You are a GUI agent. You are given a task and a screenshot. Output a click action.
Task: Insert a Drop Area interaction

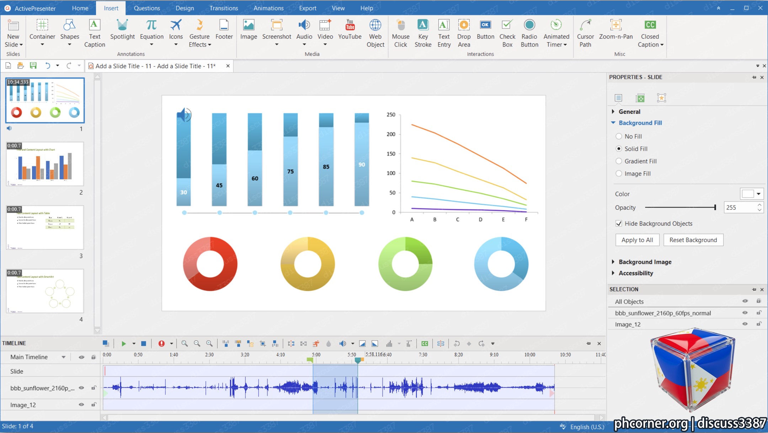464,33
